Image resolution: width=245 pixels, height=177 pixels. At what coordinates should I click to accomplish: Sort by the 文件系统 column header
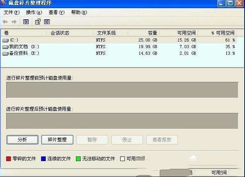110,33
